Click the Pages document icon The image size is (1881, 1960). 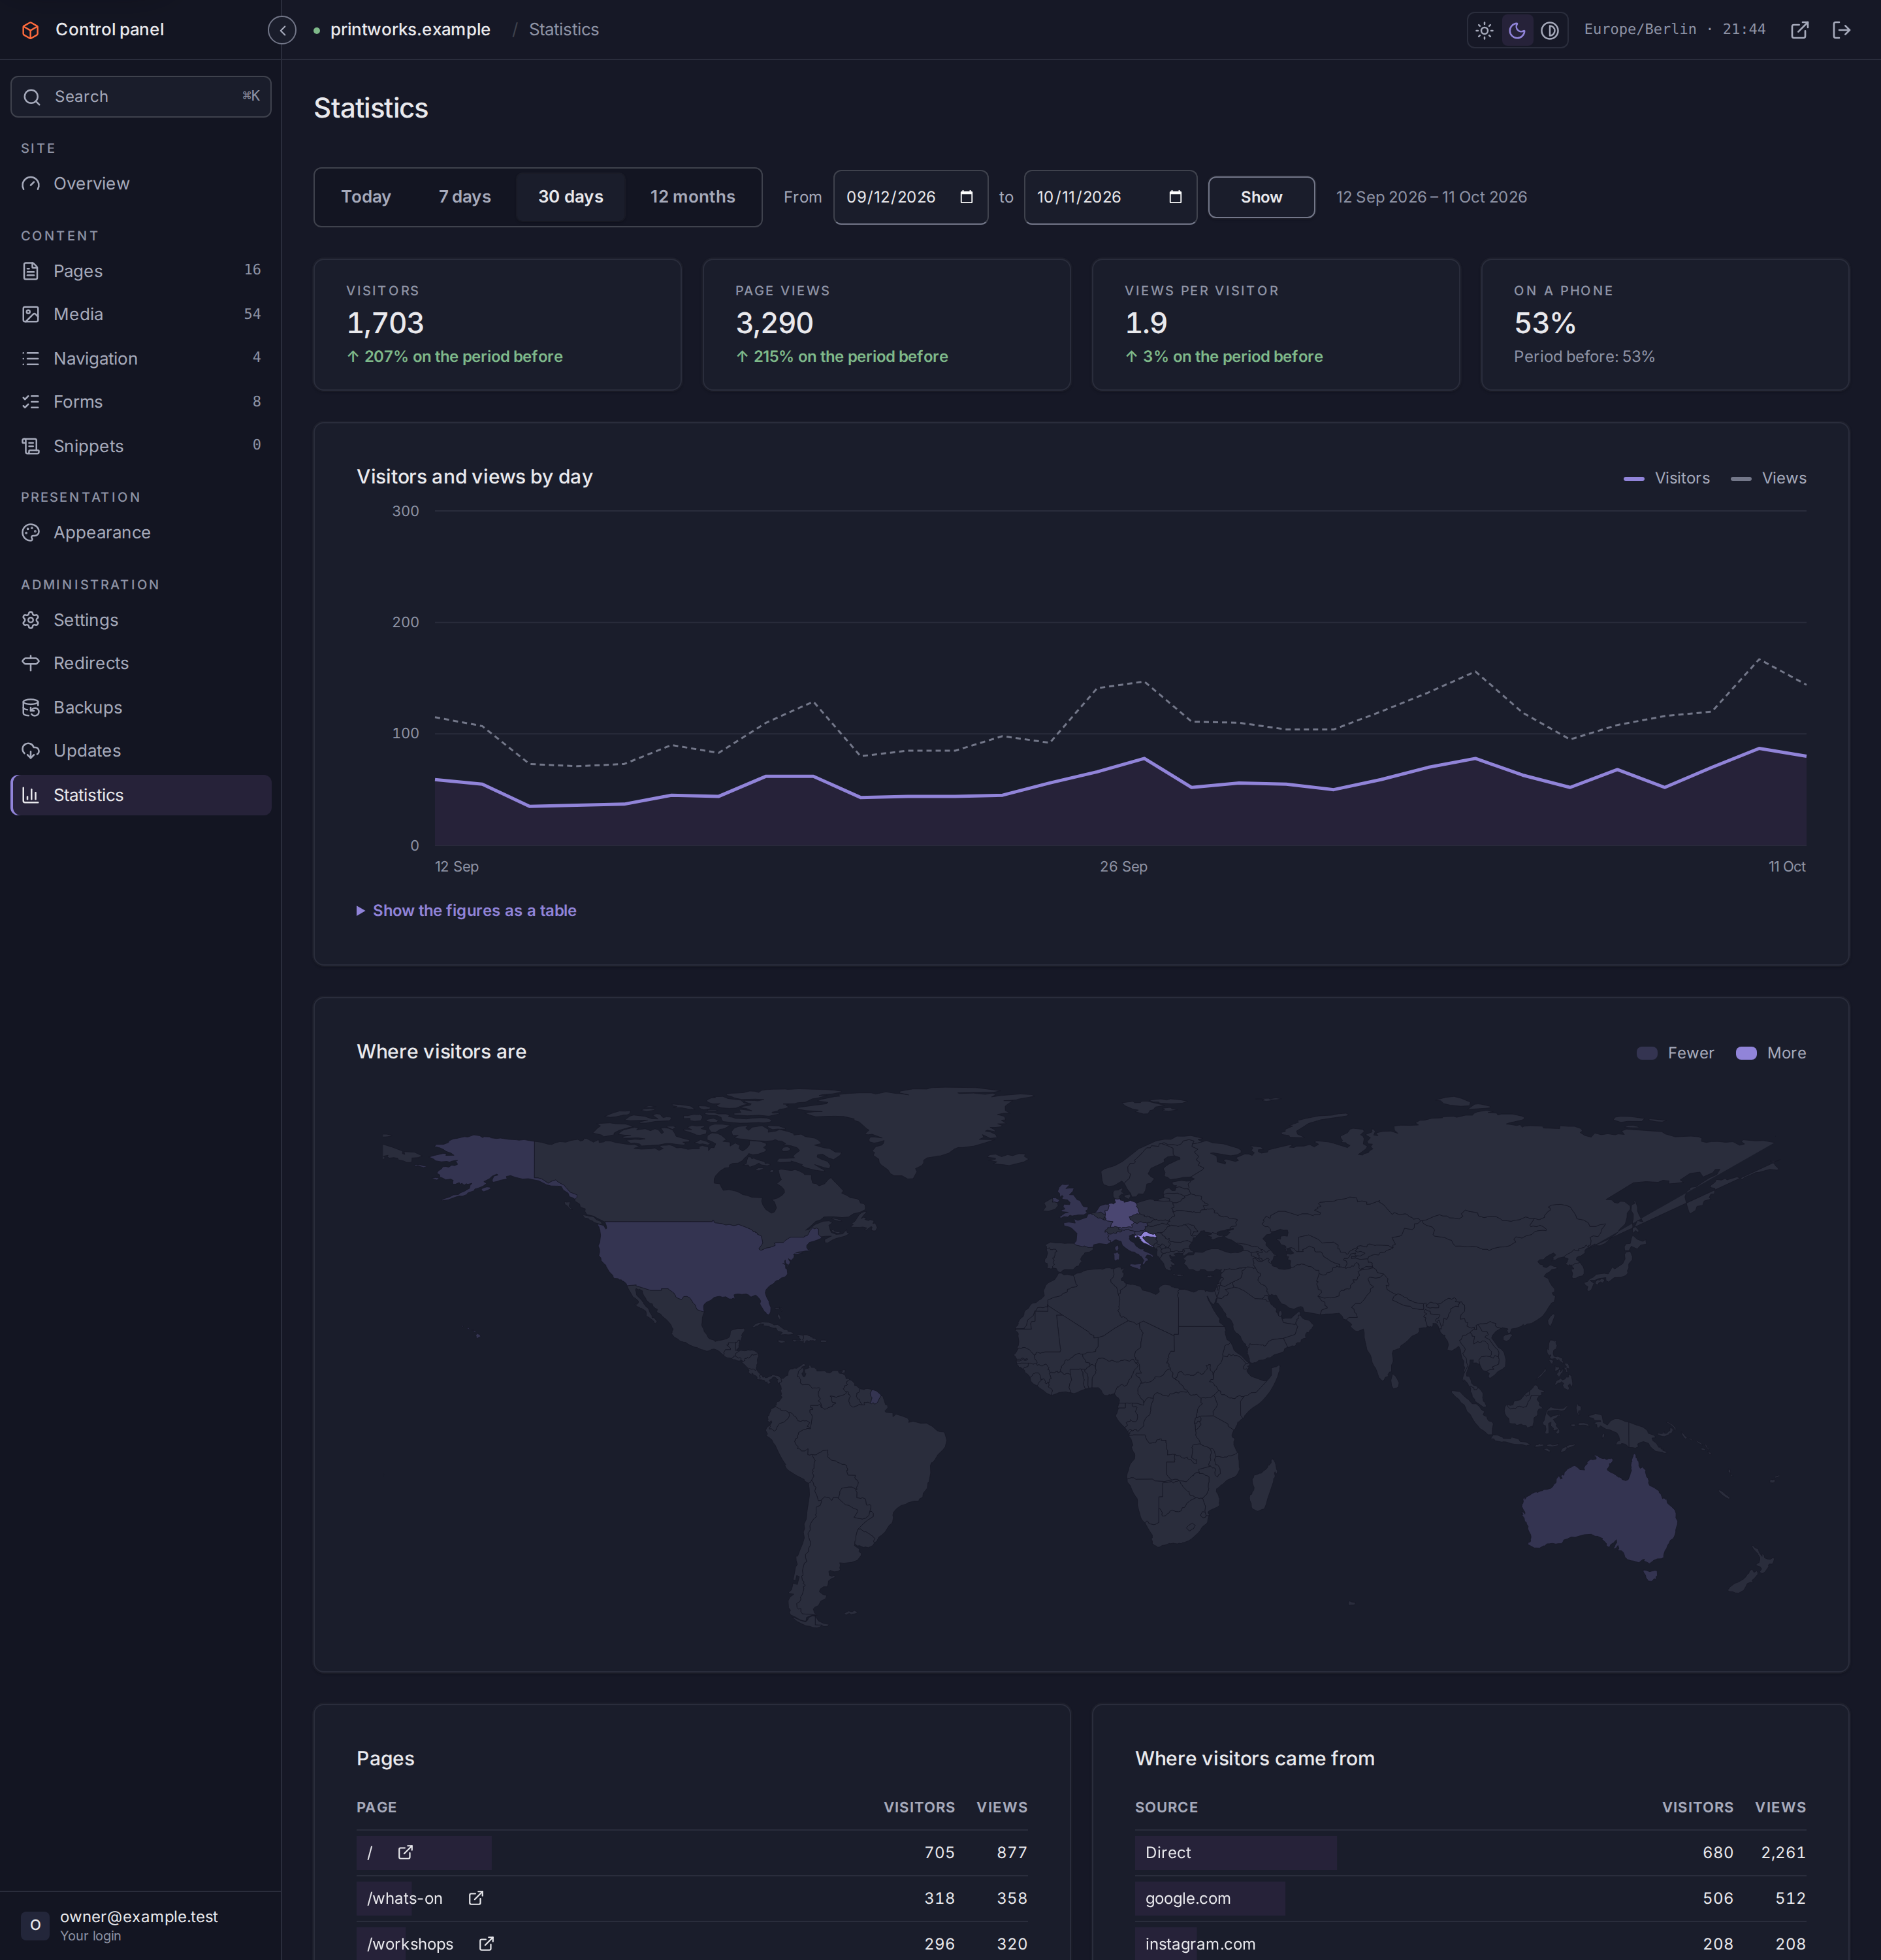pyautogui.click(x=31, y=271)
